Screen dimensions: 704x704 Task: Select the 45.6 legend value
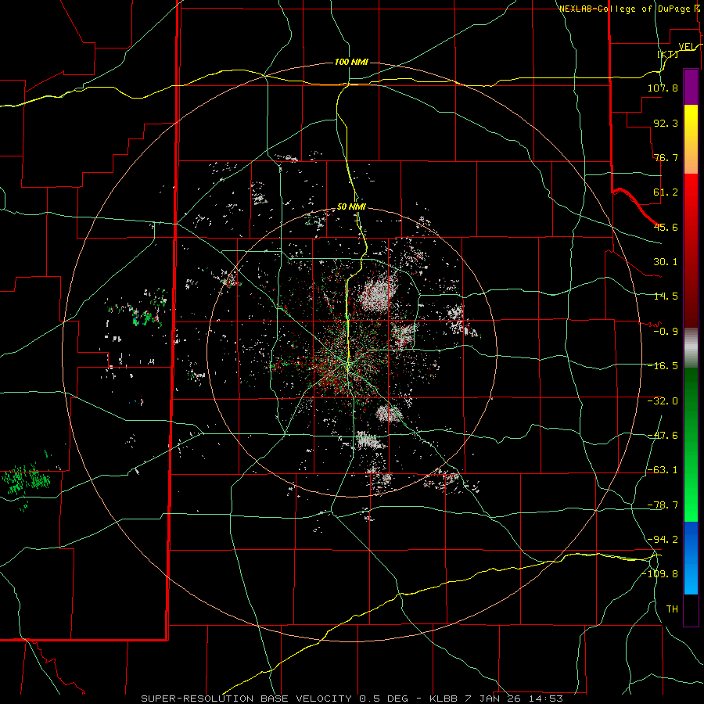(666, 227)
